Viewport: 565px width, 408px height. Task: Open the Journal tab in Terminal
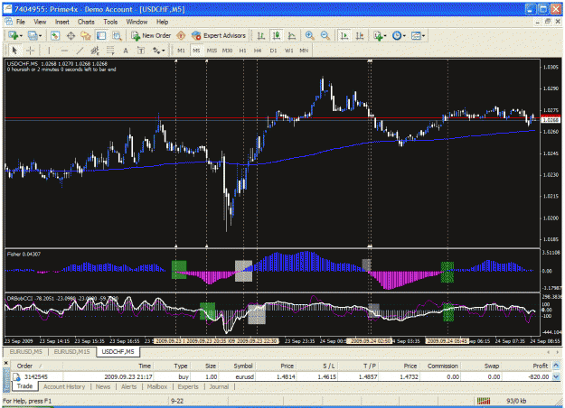pyautogui.click(x=219, y=386)
